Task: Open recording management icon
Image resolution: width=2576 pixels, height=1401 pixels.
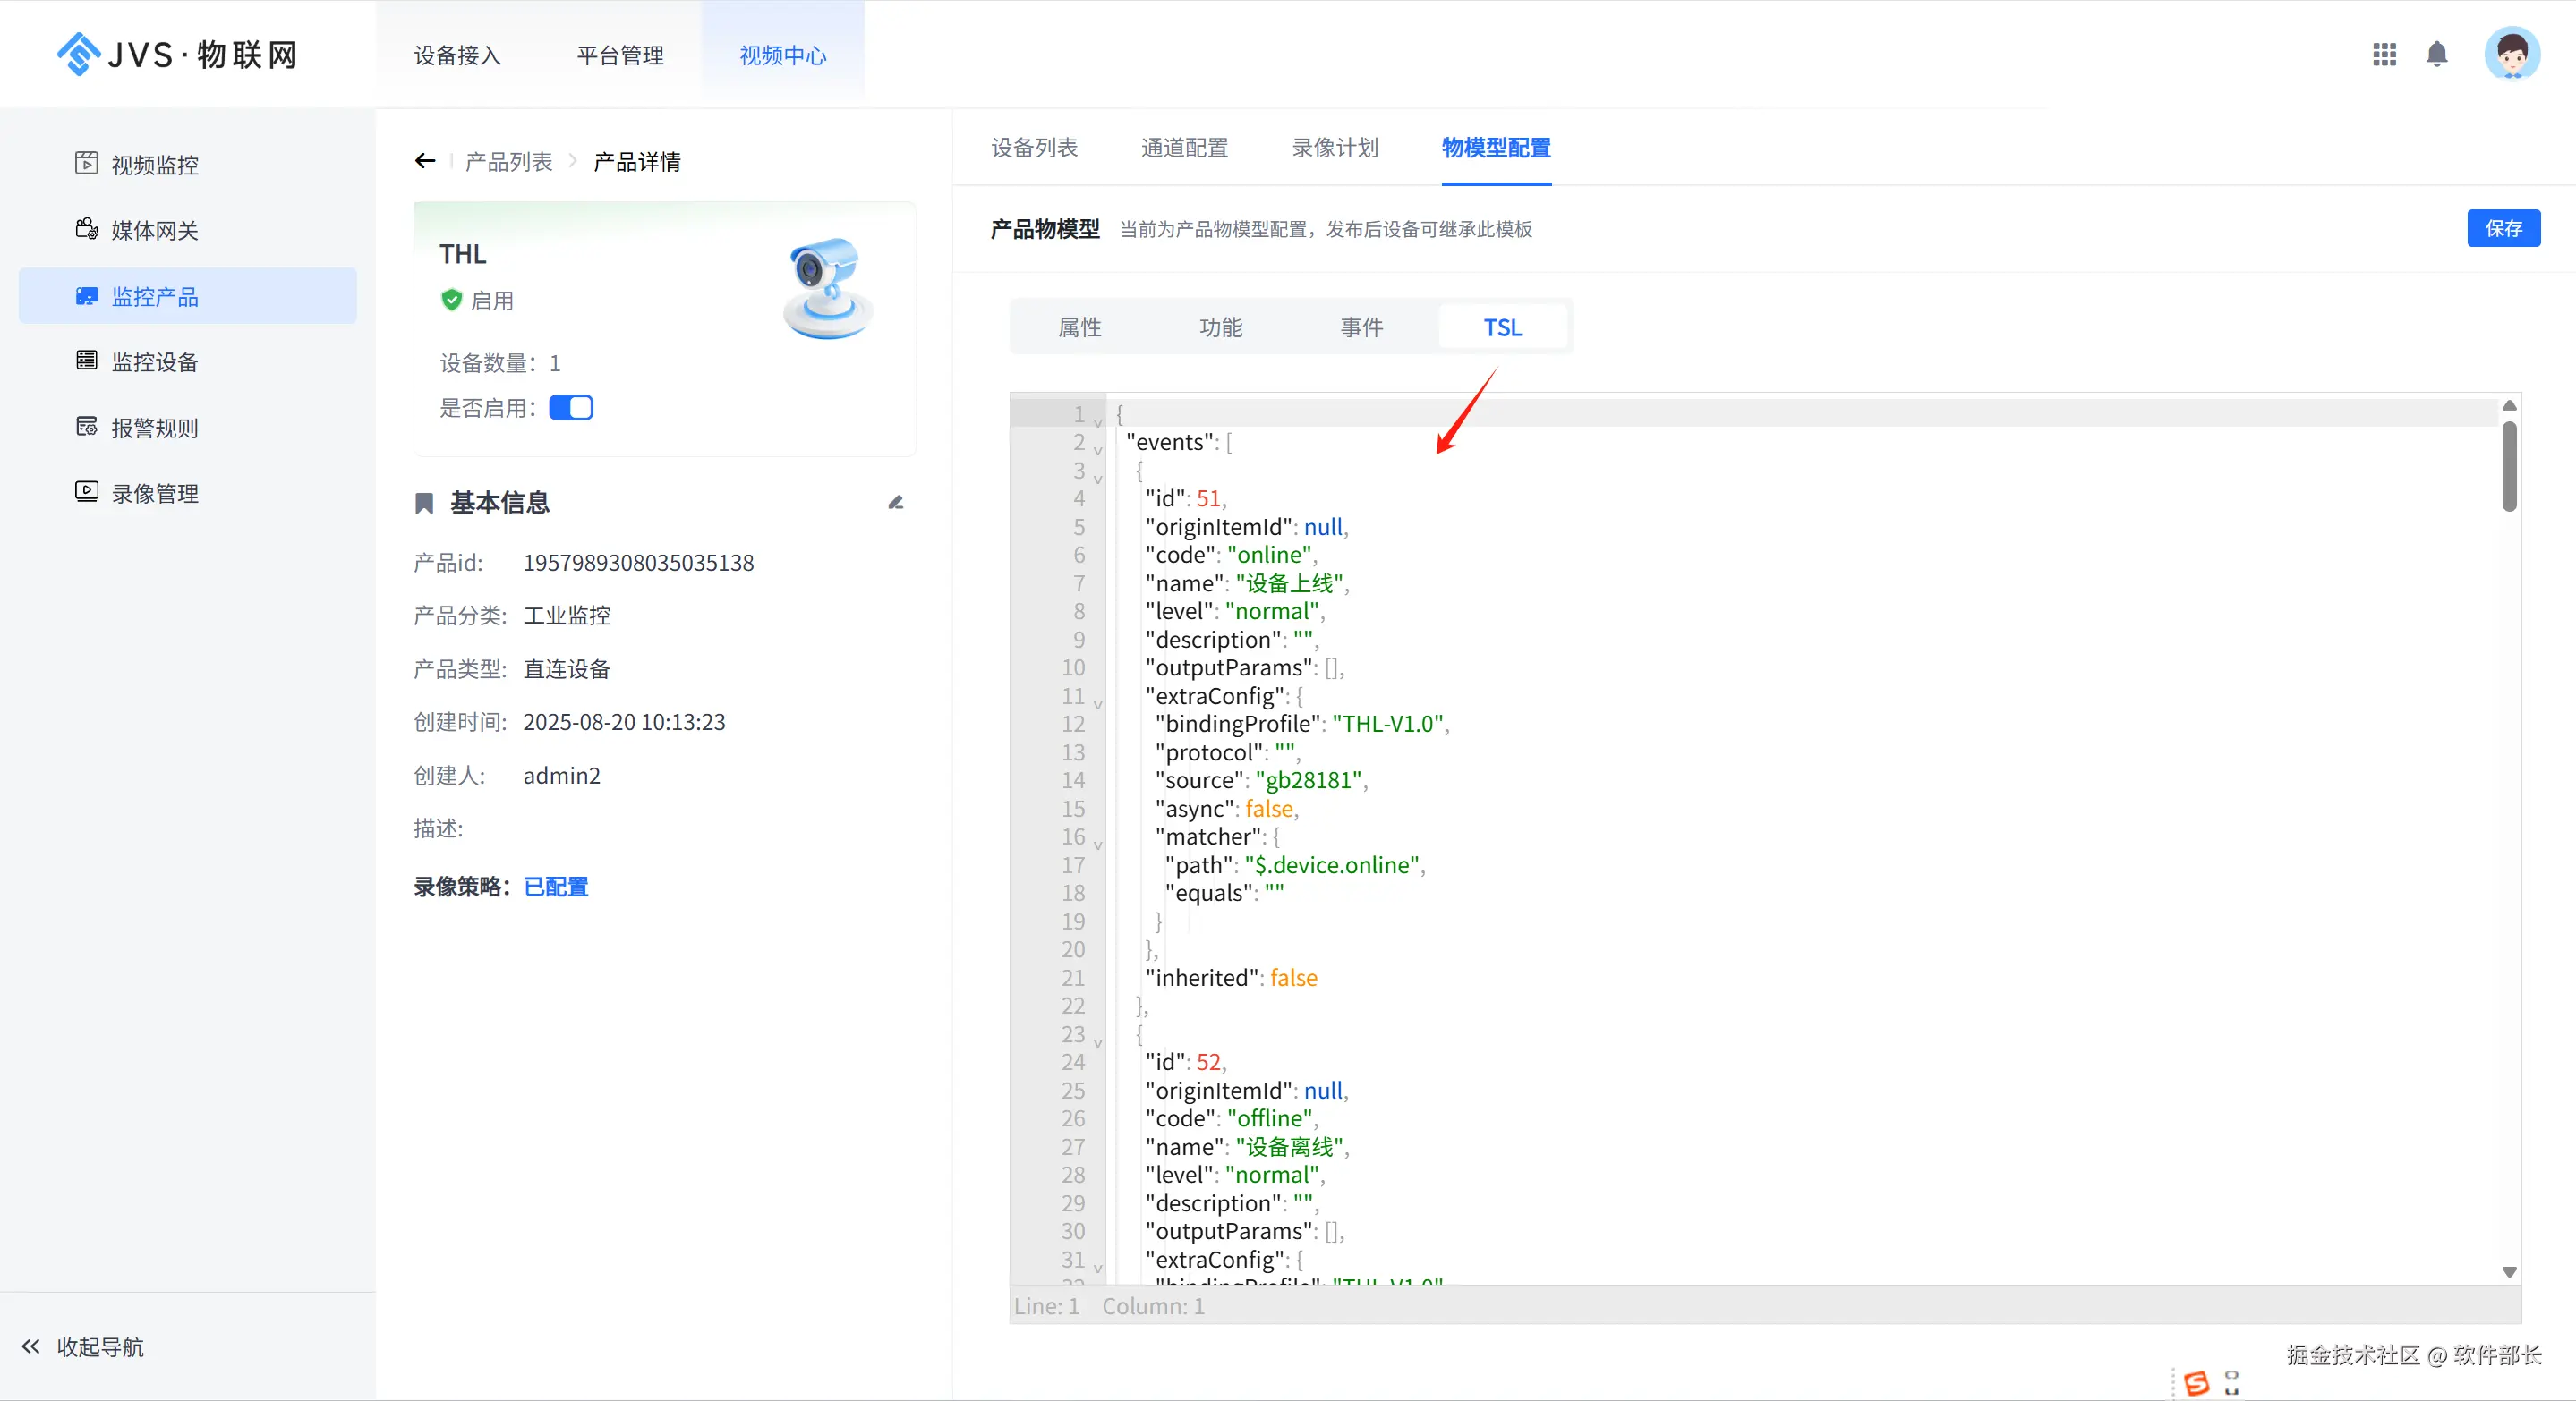Action: [x=87, y=492]
